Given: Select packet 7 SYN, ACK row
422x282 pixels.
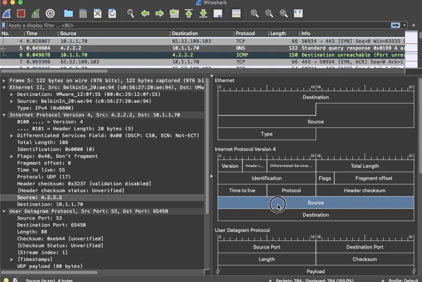Looking at the screenshot, I should tap(203, 62).
